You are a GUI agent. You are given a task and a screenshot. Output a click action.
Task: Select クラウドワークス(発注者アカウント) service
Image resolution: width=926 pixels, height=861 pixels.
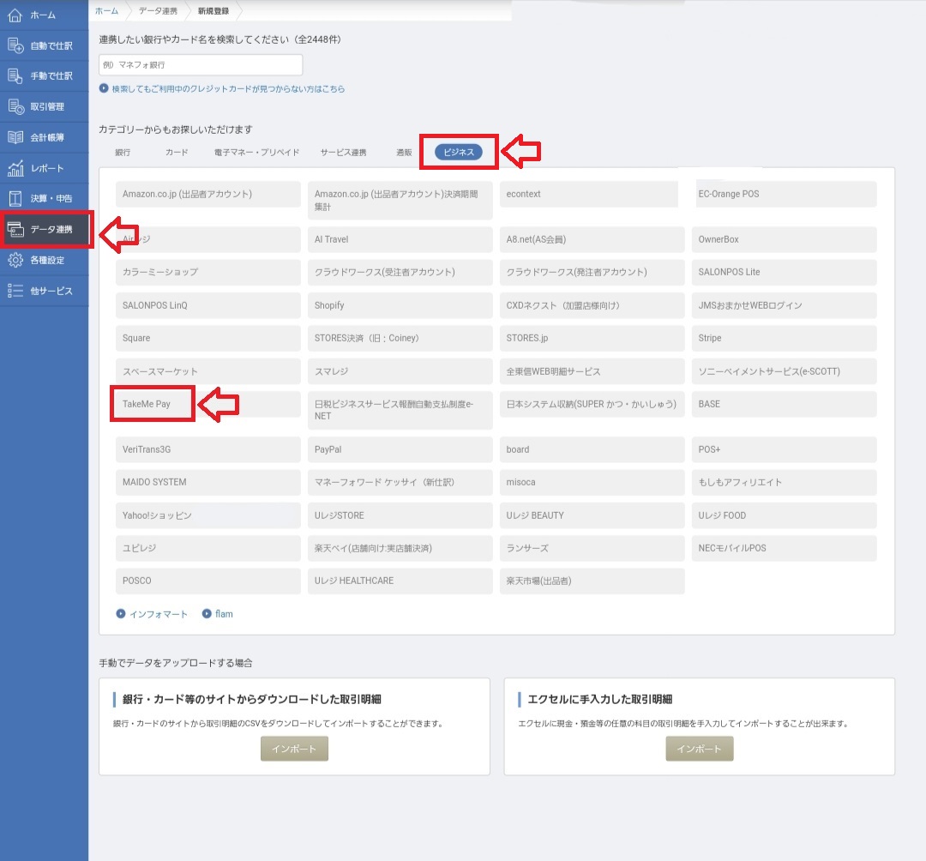click(592, 273)
